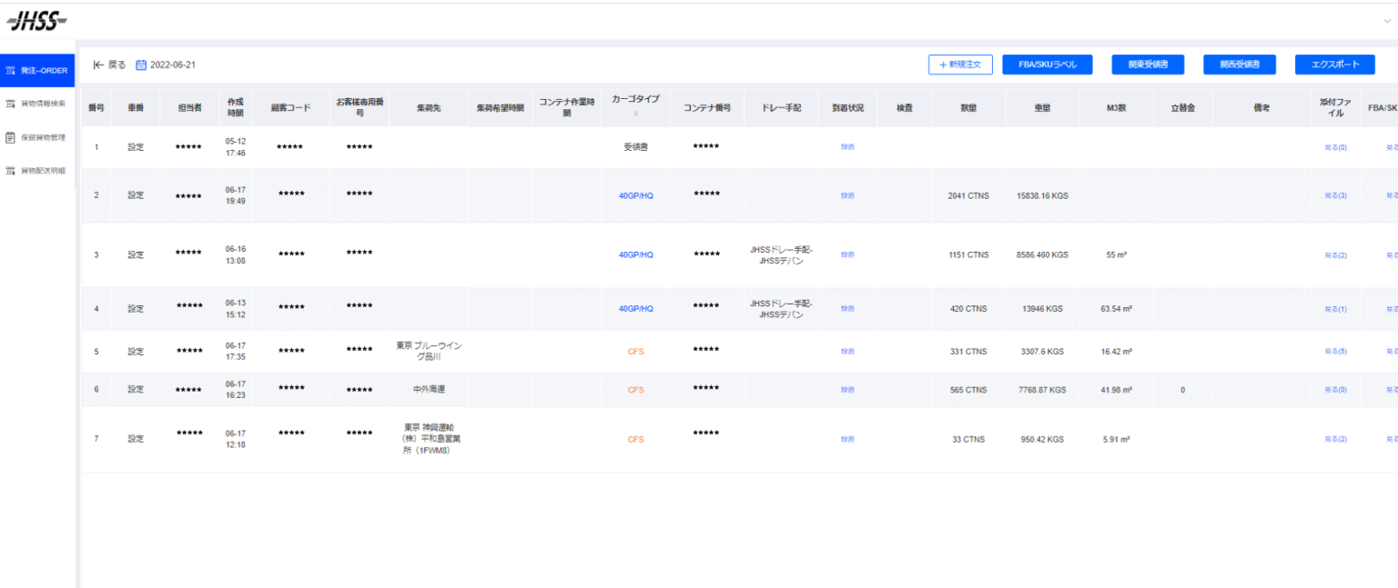Click the 関東受領書 button
This screenshot has width=1398, height=588.
1148,65
